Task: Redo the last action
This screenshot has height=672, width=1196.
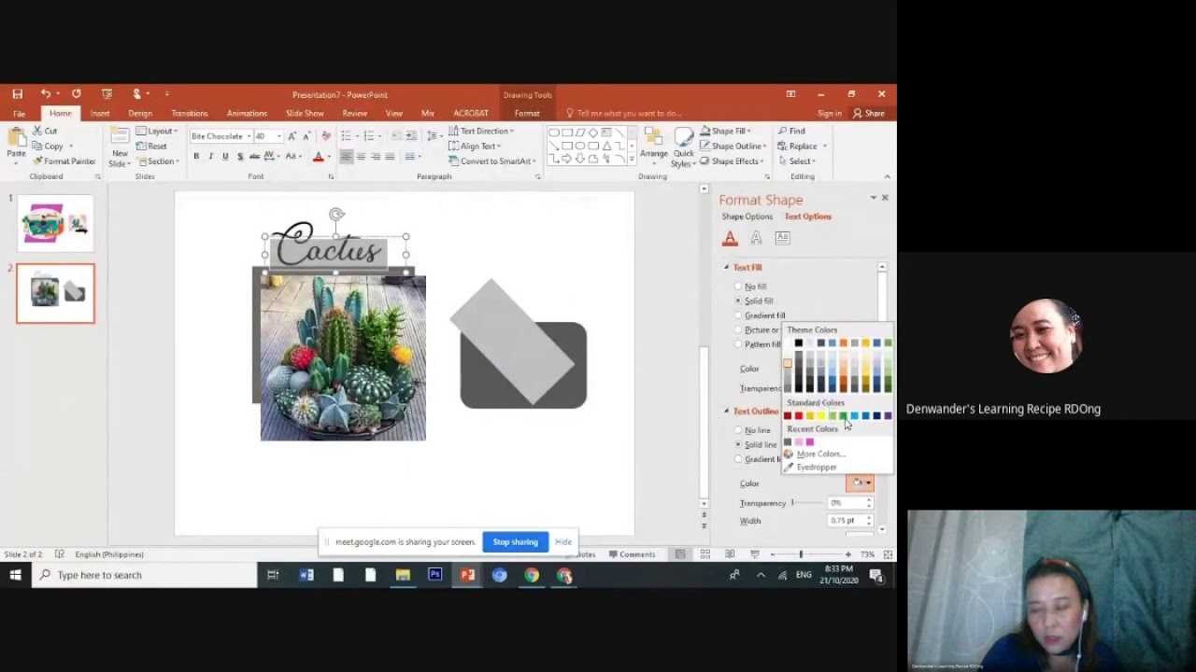Action: pos(77,94)
